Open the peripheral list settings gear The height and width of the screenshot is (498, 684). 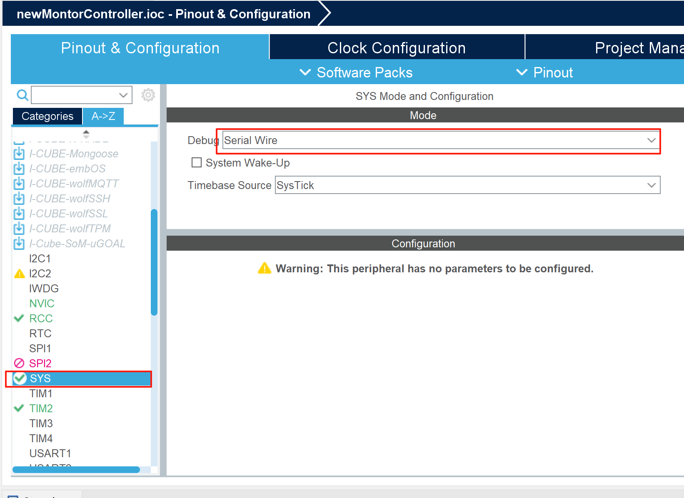click(x=148, y=95)
